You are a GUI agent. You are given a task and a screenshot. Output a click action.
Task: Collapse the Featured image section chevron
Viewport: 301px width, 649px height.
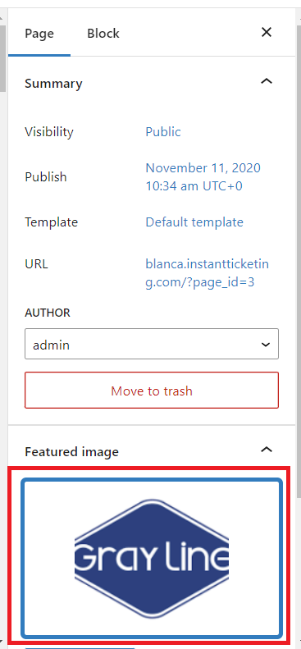(x=267, y=450)
